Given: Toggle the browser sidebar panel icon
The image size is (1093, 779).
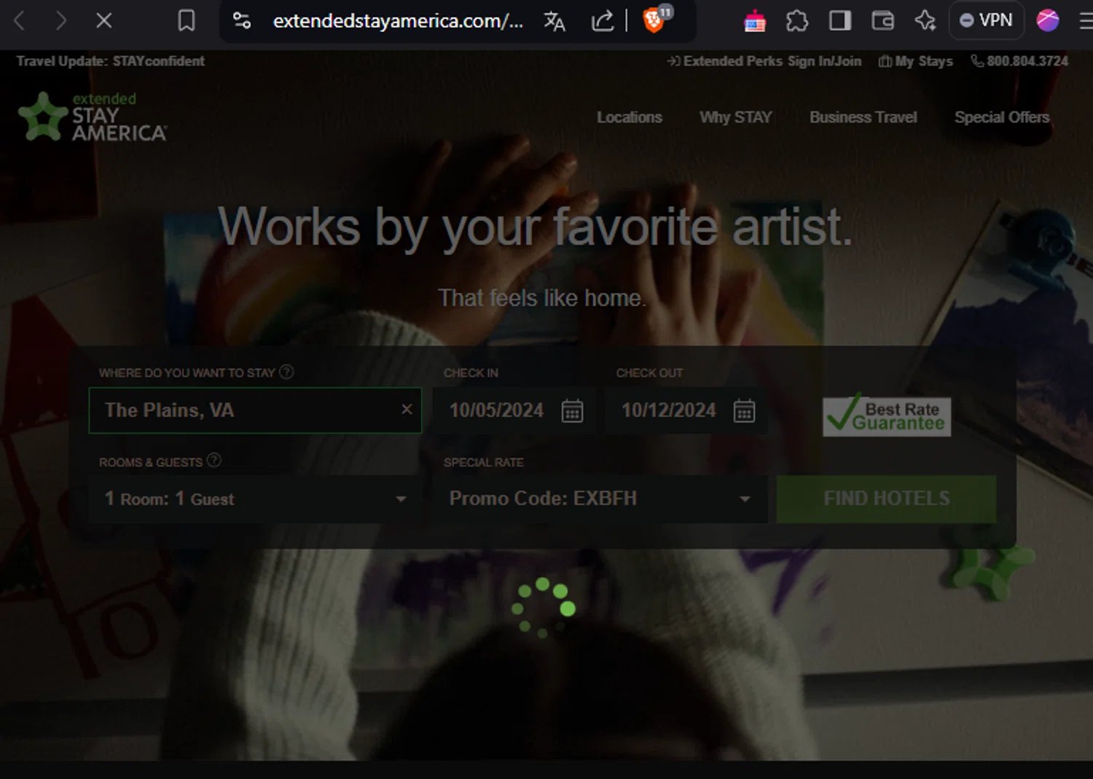Looking at the screenshot, I should pos(840,20).
